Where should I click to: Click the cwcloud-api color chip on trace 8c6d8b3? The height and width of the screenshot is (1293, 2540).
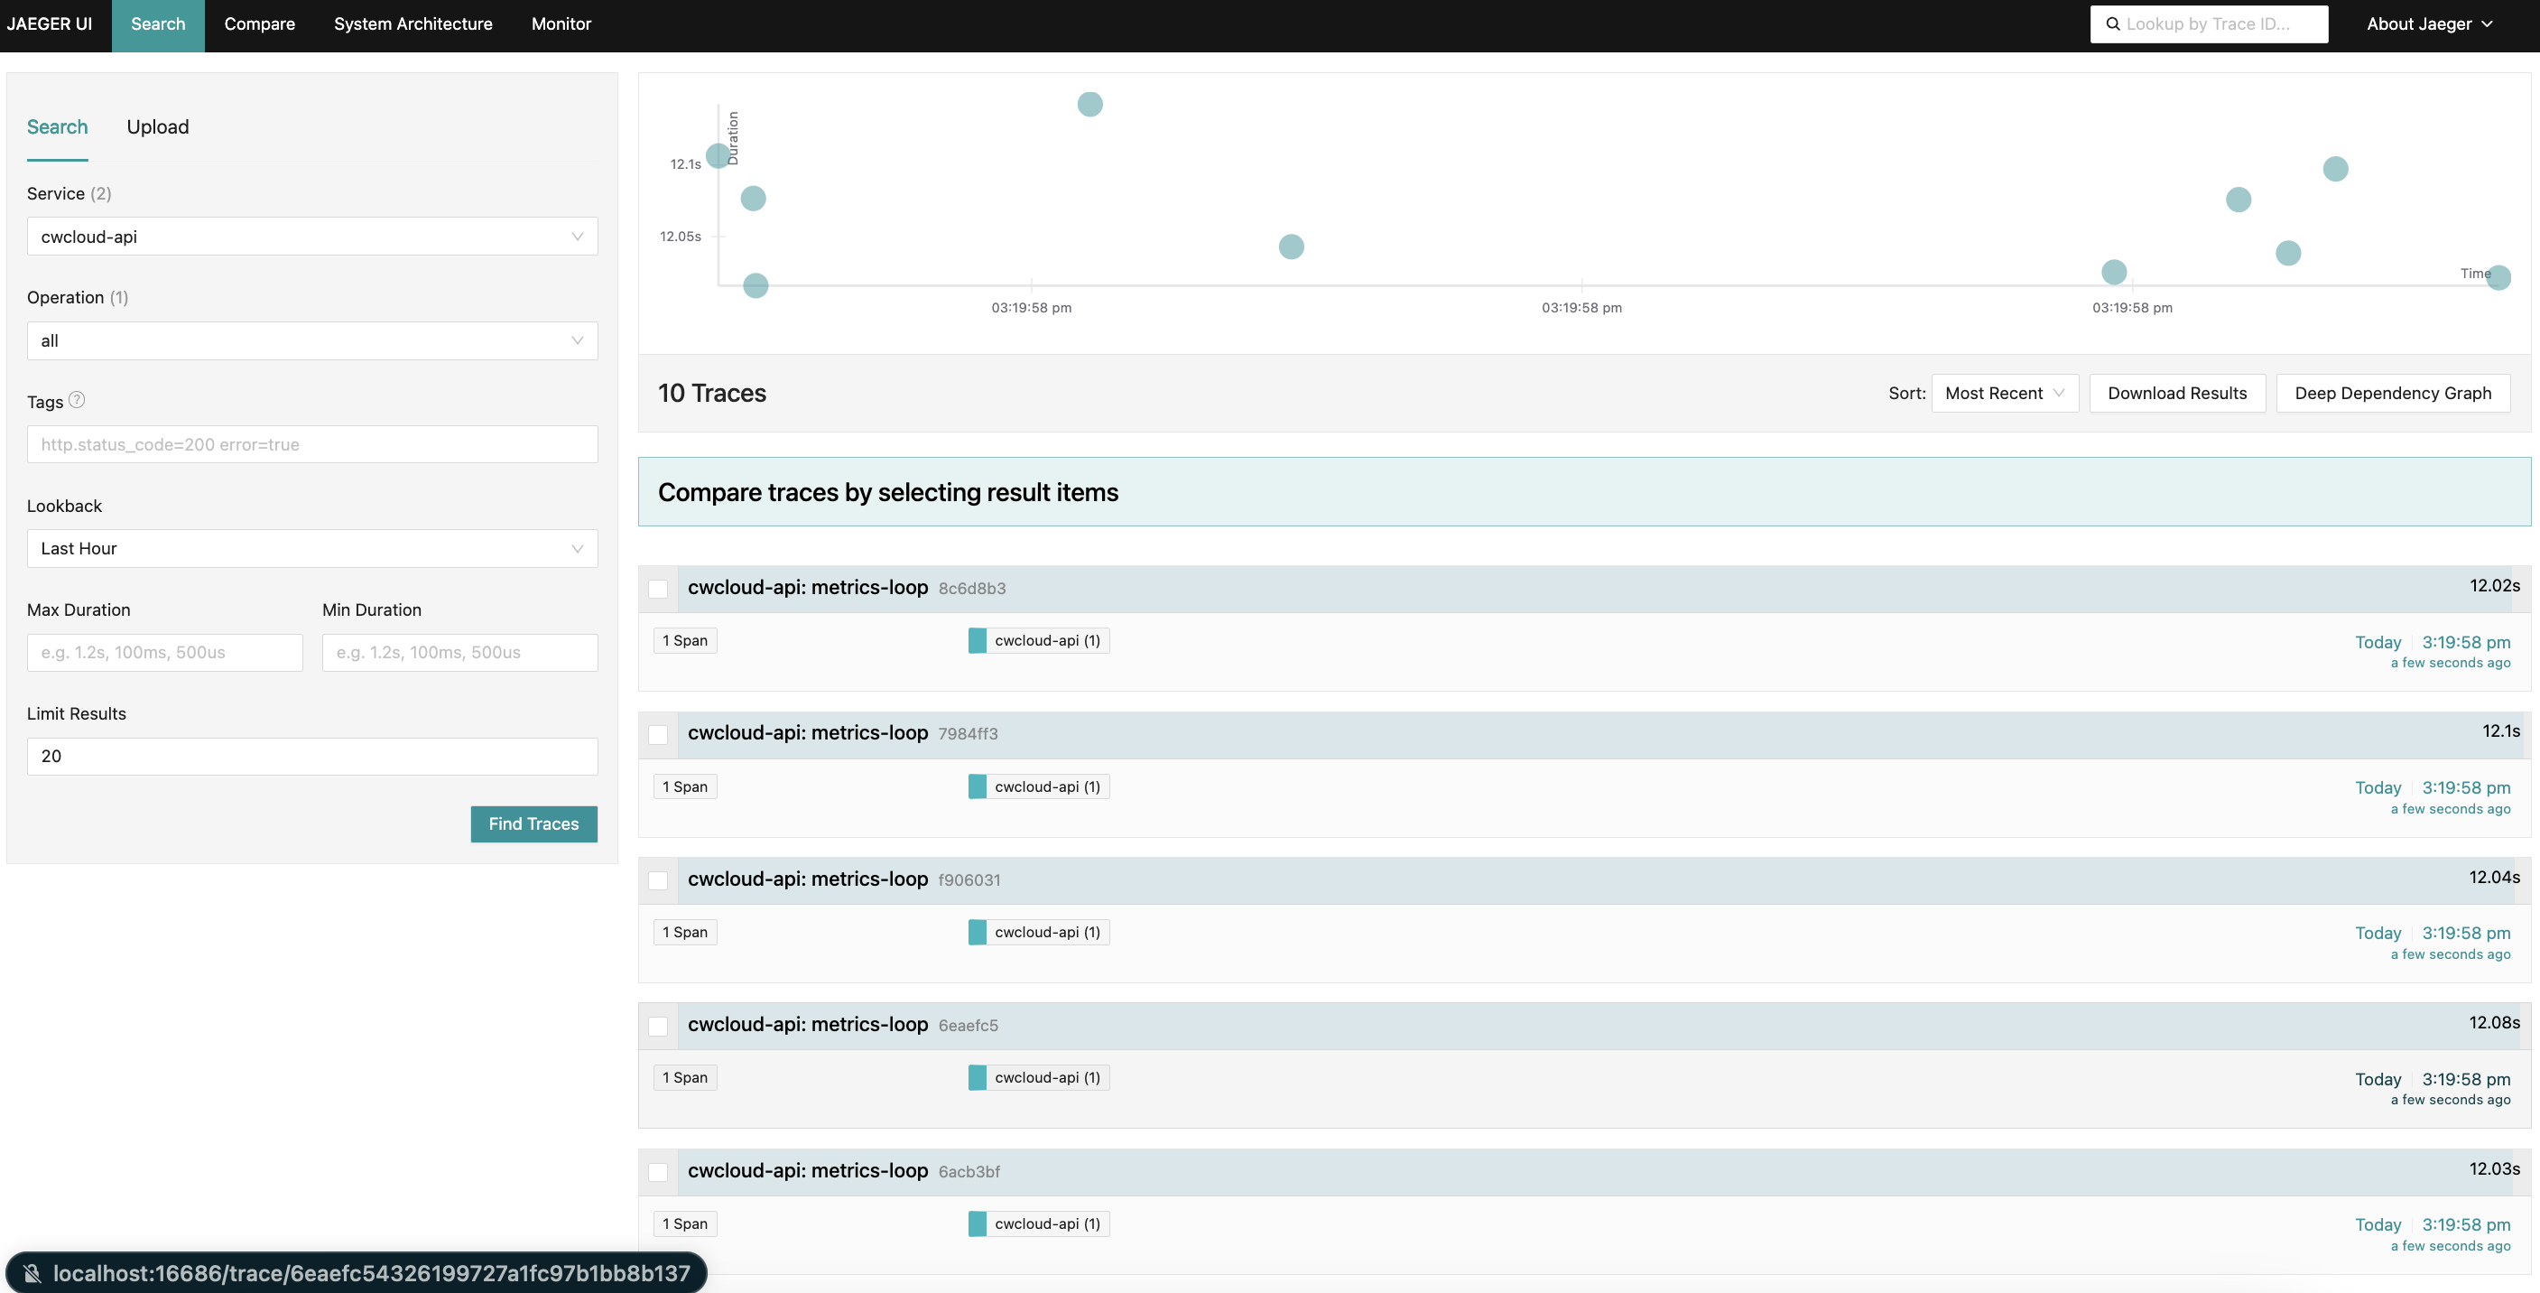[x=978, y=641]
